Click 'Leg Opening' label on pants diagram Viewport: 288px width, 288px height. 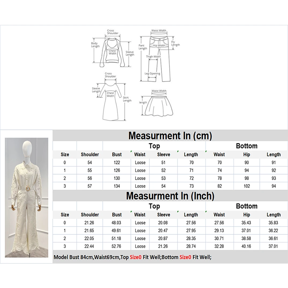153,73
